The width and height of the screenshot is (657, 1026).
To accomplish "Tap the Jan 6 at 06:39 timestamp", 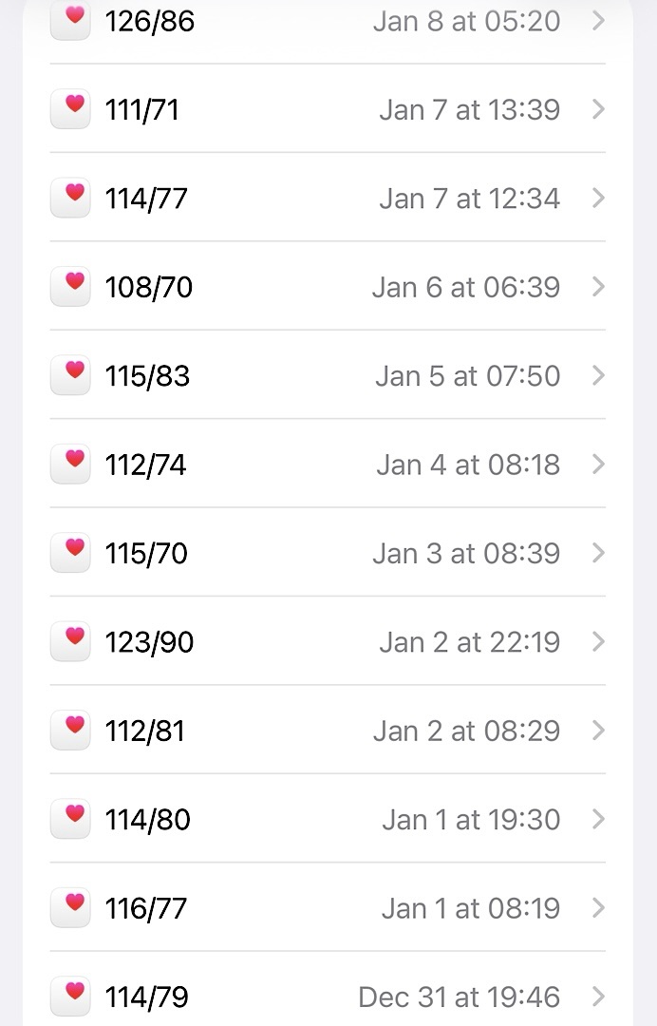I will click(465, 287).
